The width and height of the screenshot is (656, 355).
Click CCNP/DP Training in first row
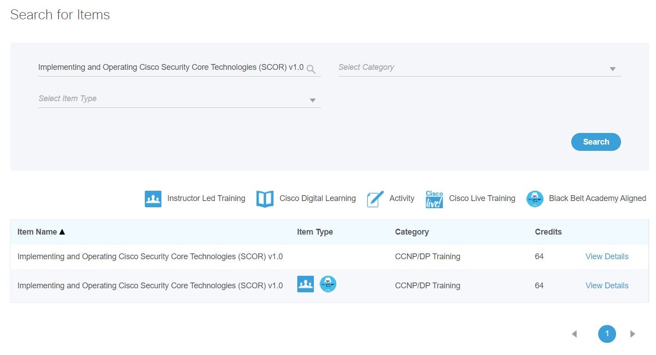pyautogui.click(x=427, y=257)
